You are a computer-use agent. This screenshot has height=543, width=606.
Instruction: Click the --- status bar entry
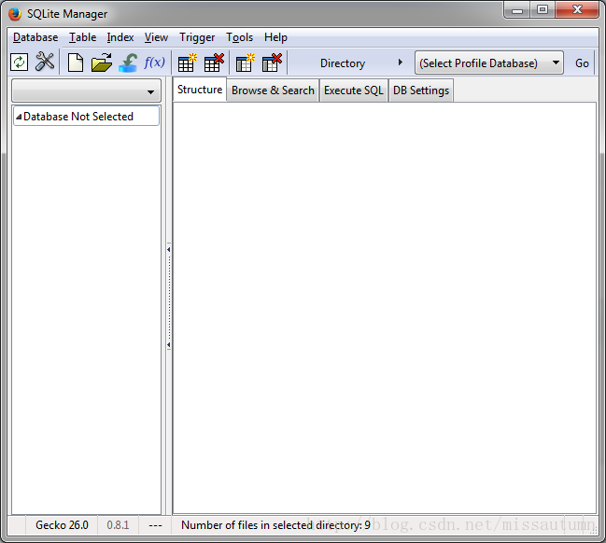coord(155,525)
